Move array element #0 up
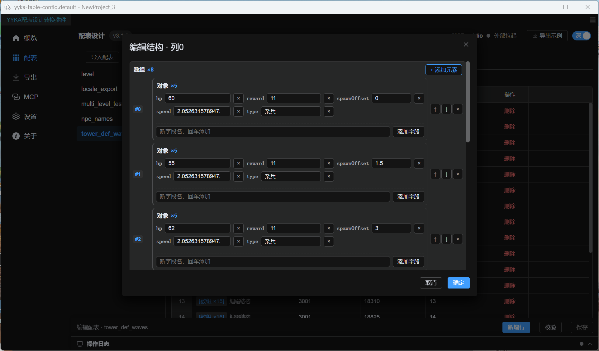Image resolution: width=599 pixels, height=351 pixels. click(435, 109)
